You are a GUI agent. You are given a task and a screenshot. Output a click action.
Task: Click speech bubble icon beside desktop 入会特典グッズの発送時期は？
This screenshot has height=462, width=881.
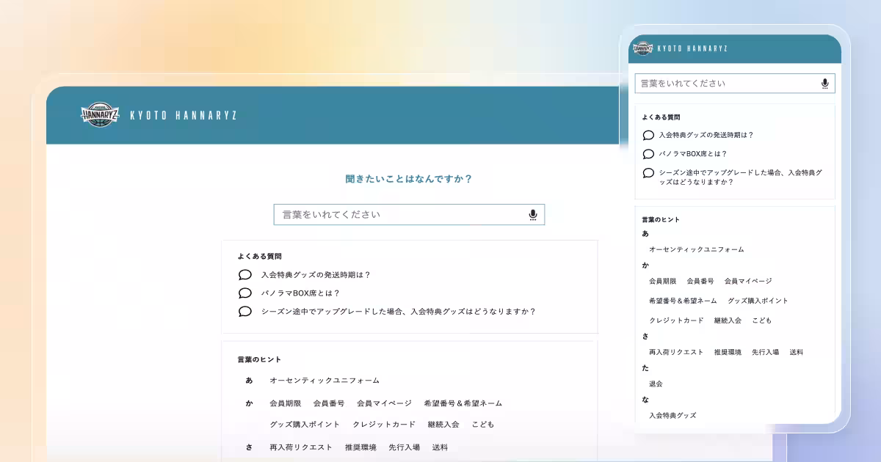tap(245, 275)
